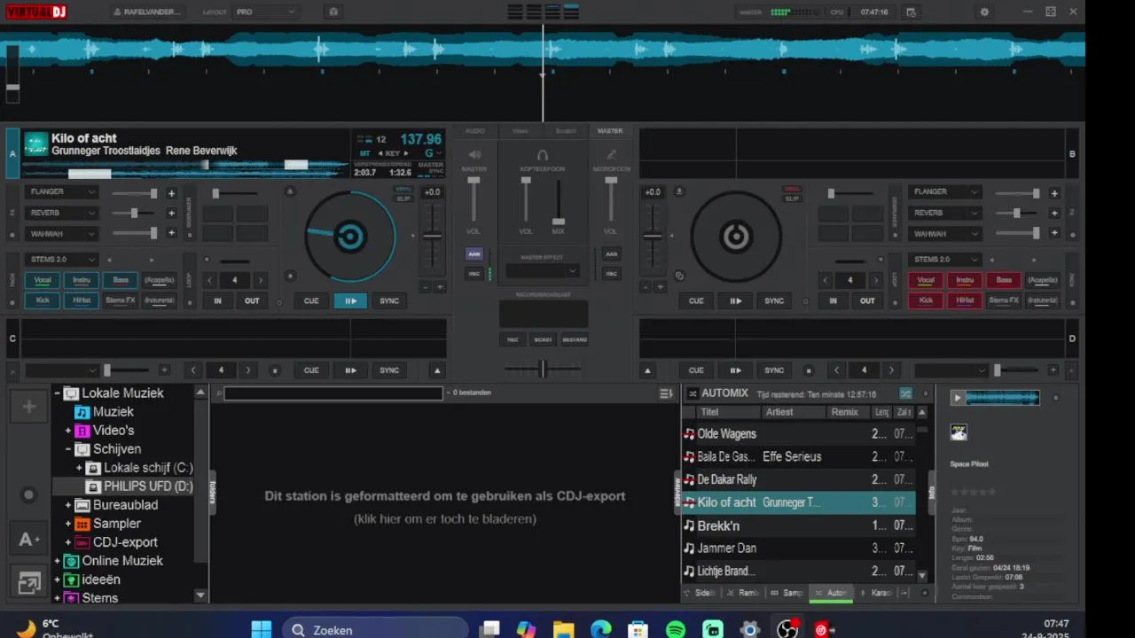Click the eject icon on deck B

pyautogui.click(x=679, y=191)
